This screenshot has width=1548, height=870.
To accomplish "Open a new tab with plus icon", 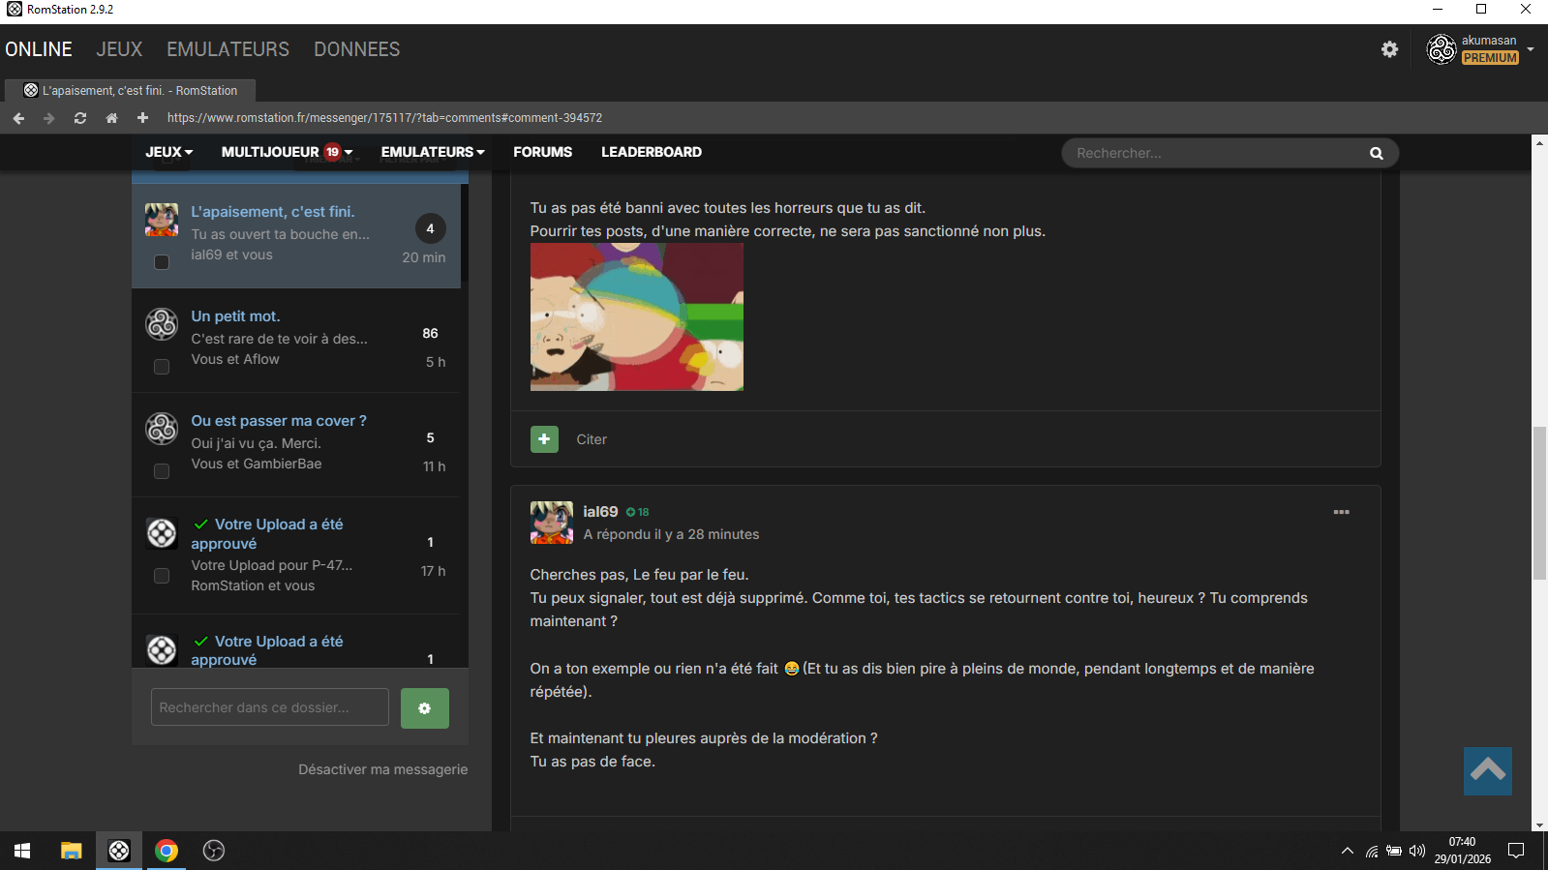I will [142, 118].
